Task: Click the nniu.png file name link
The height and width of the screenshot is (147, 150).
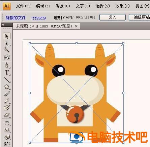Action: (x=39, y=17)
